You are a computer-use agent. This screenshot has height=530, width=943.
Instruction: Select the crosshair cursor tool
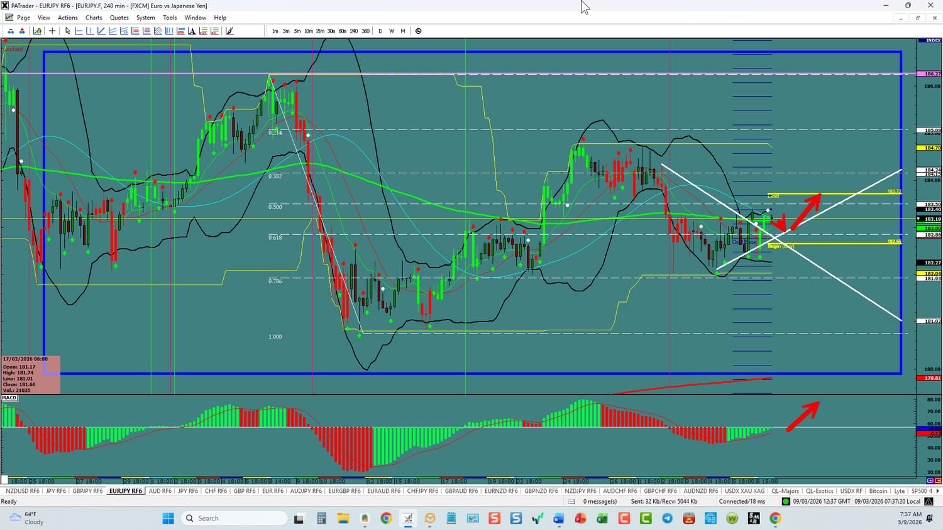click(52, 31)
